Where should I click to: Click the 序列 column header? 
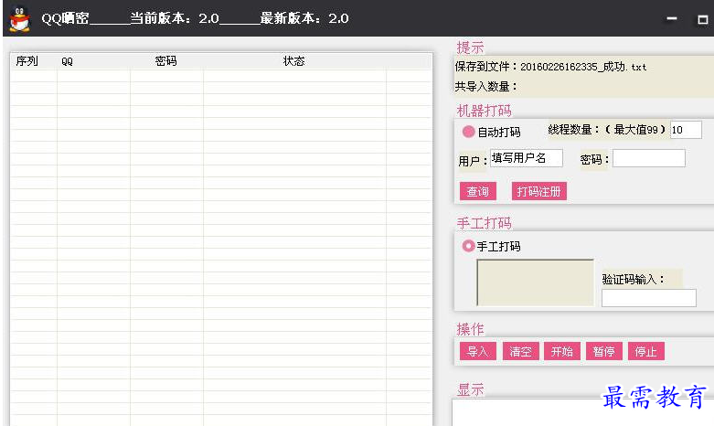(x=27, y=61)
